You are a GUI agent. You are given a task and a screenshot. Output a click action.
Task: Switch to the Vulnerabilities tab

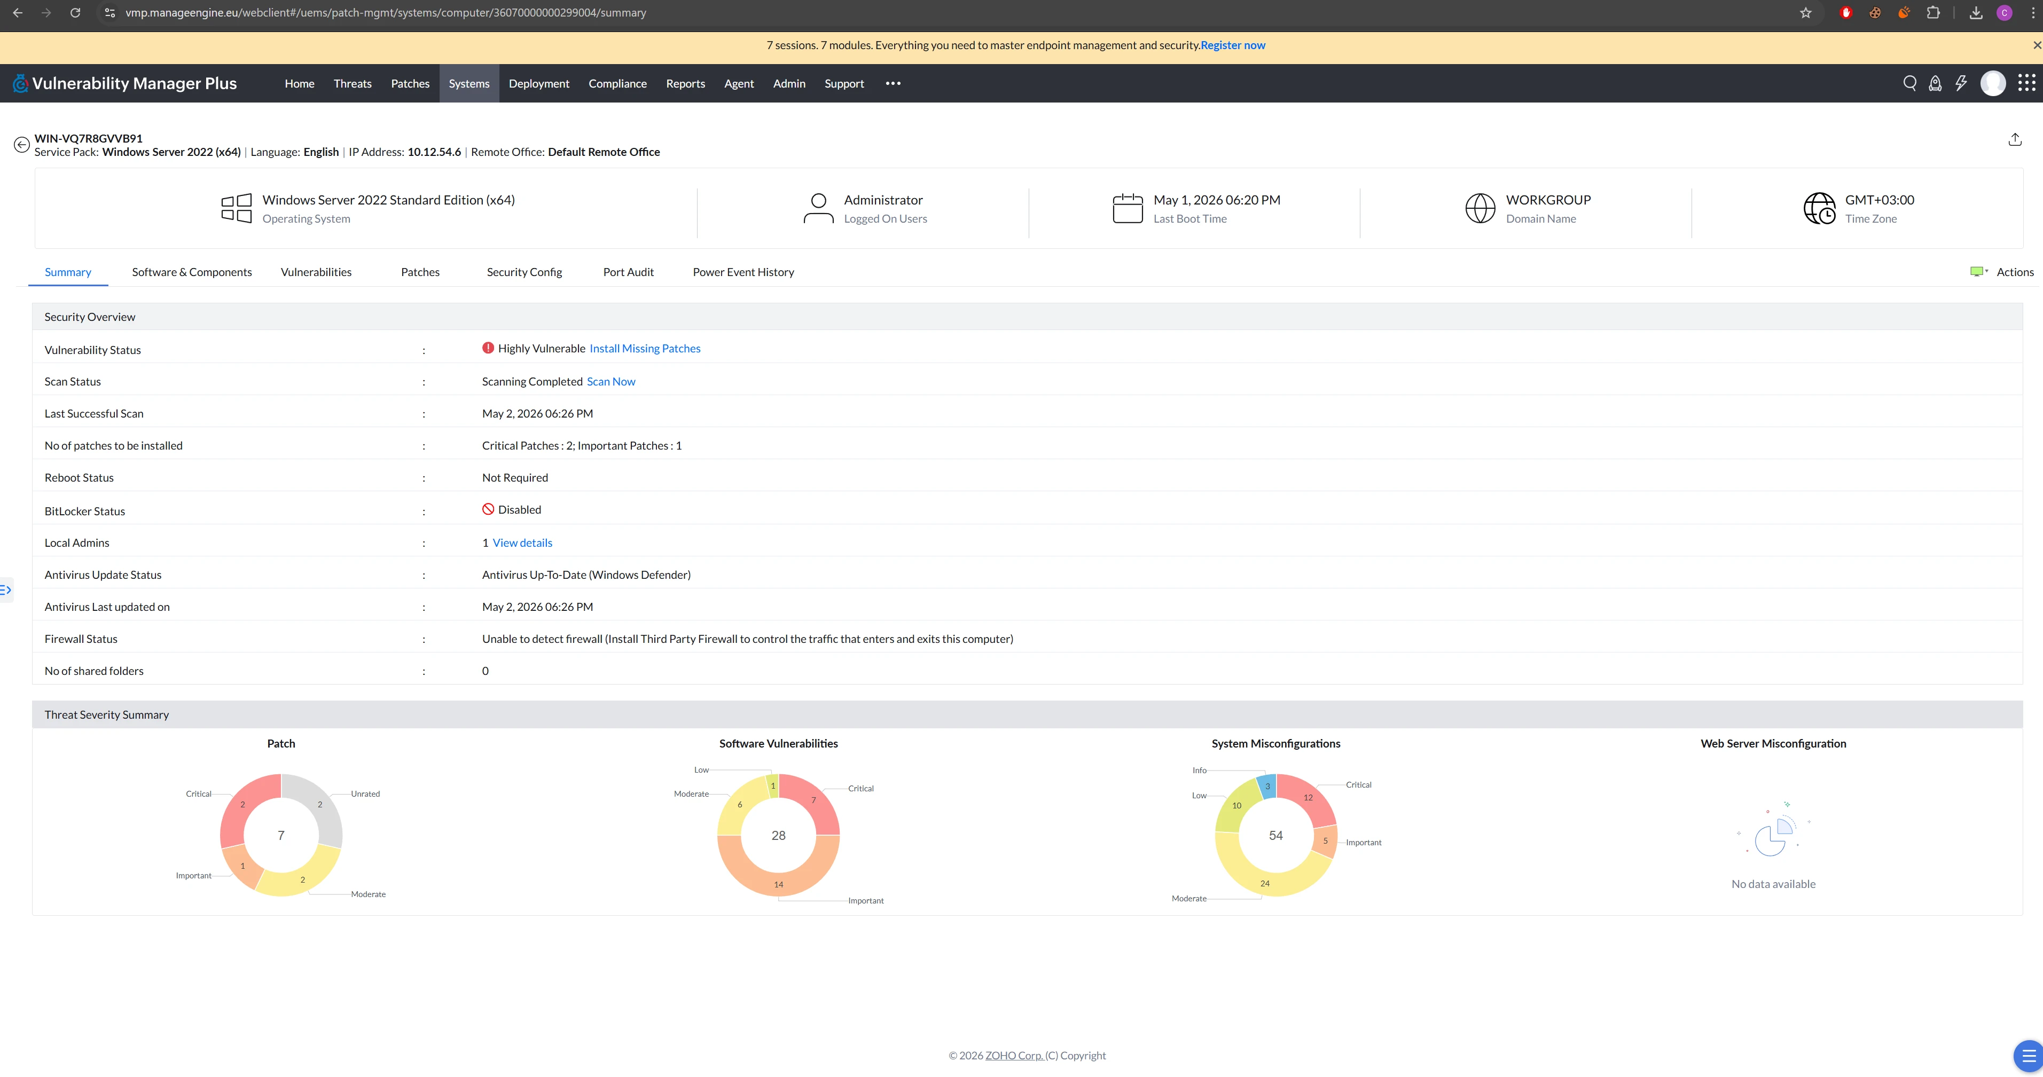coord(316,272)
